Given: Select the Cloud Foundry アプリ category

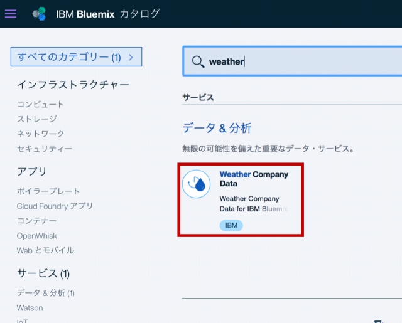Looking at the screenshot, I should tap(55, 206).
